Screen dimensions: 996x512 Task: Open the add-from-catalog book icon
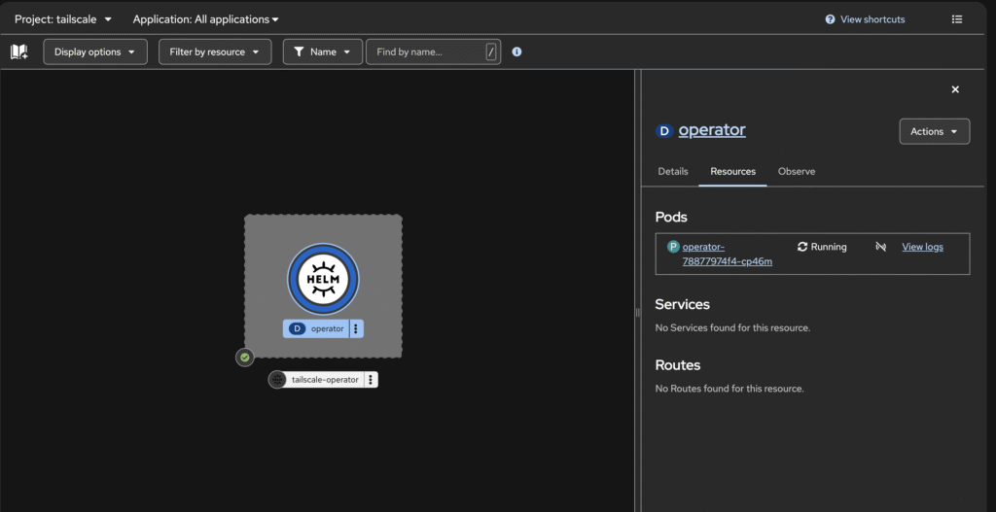pos(19,52)
